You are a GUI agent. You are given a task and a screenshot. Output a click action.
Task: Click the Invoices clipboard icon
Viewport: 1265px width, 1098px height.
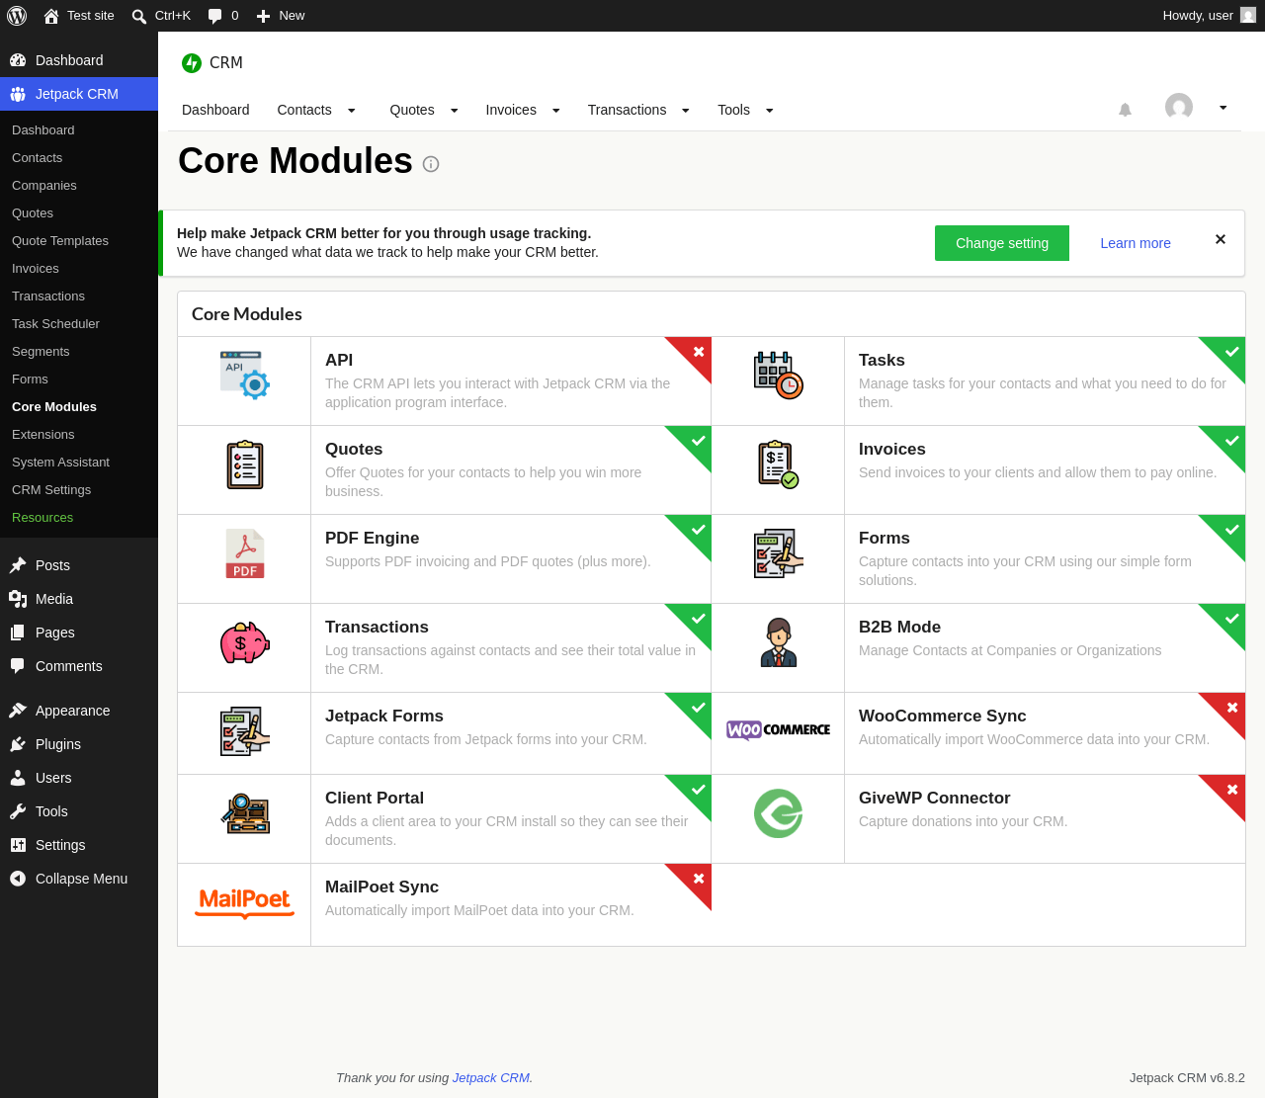pyautogui.click(x=779, y=465)
